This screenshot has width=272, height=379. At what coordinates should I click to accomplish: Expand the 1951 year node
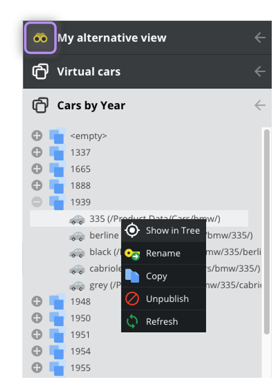tap(37, 334)
